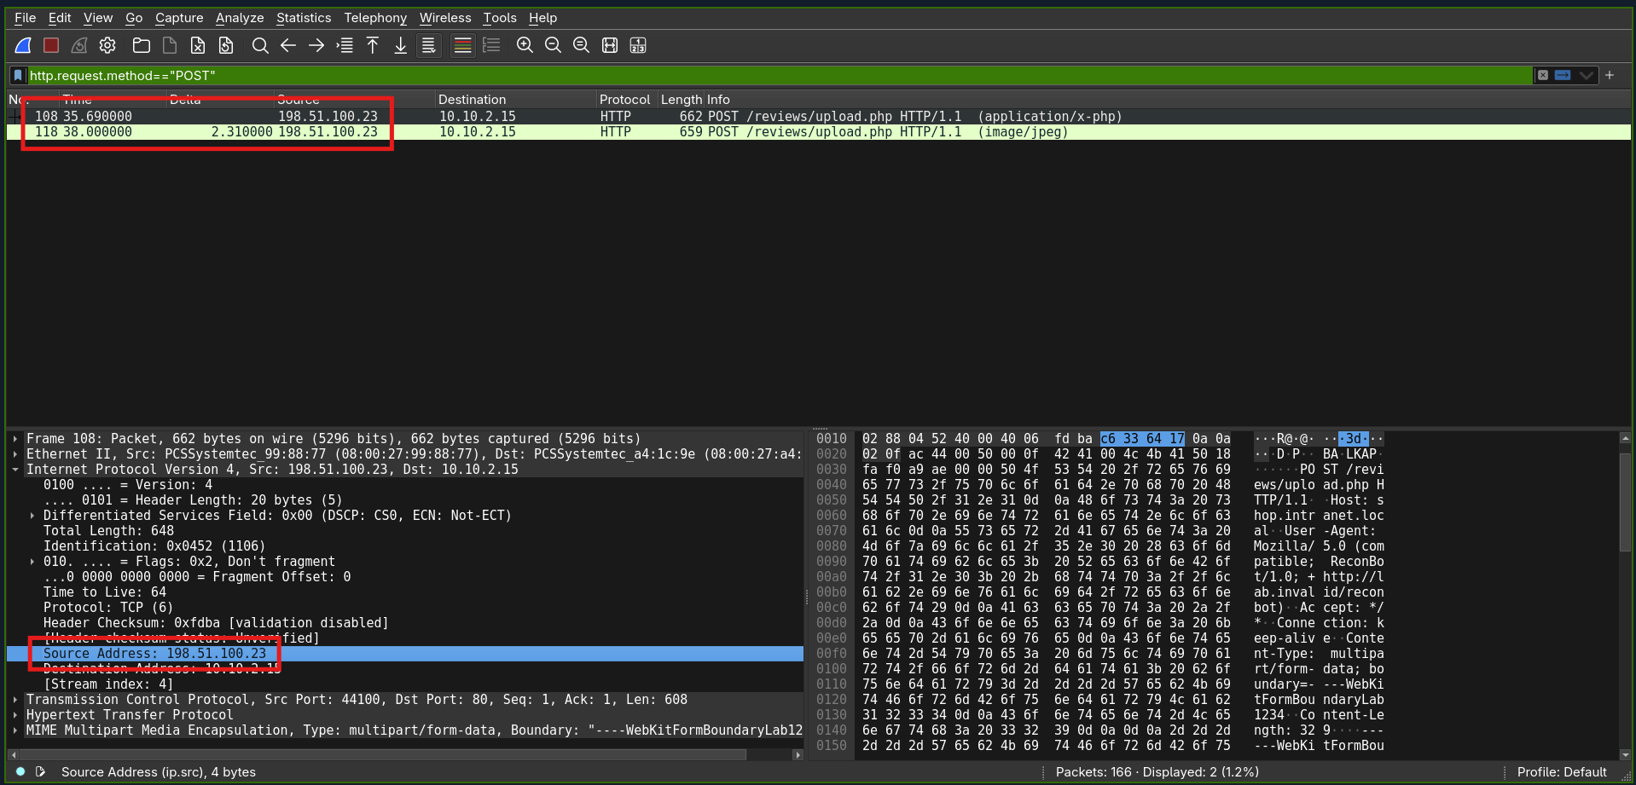
Task: Restart the current capture
Action: point(79,46)
